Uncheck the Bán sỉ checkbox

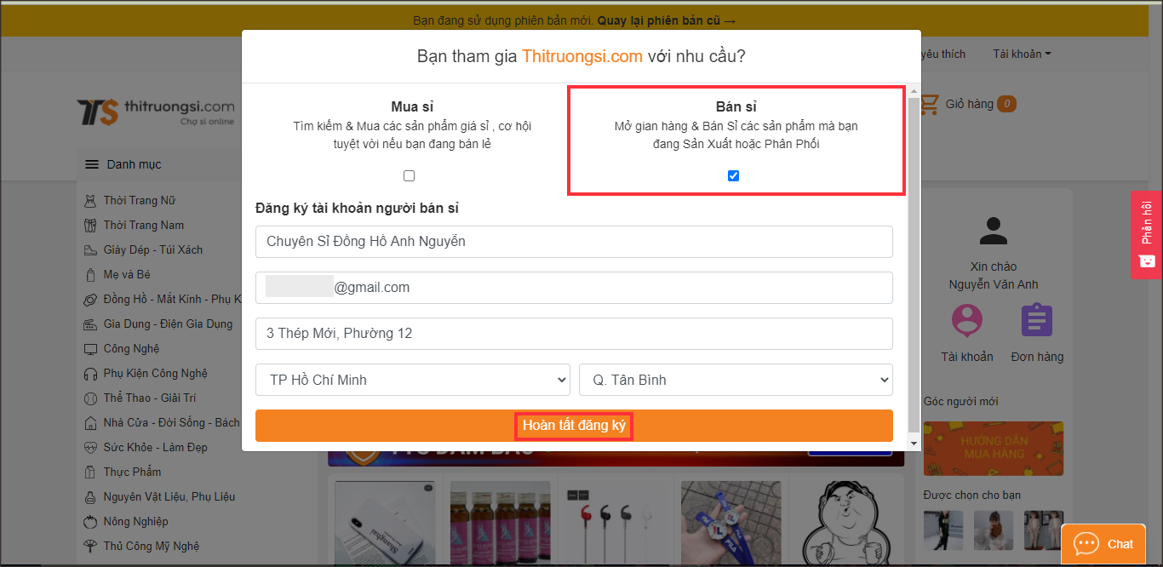point(733,176)
